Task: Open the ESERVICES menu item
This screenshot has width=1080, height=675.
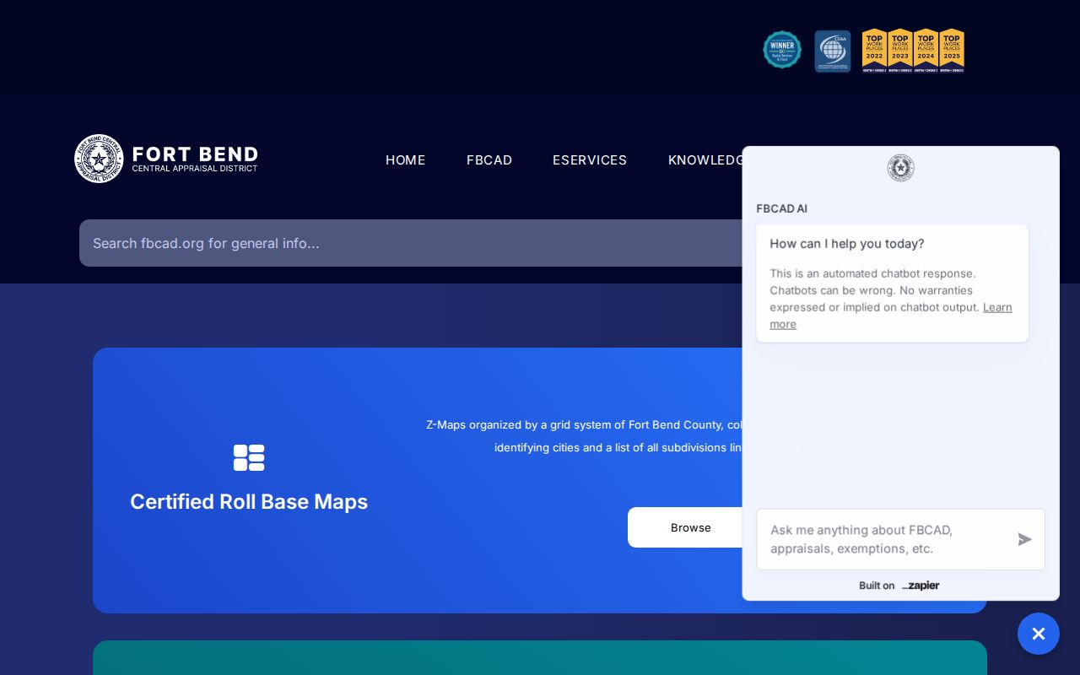Action: (590, 160)
